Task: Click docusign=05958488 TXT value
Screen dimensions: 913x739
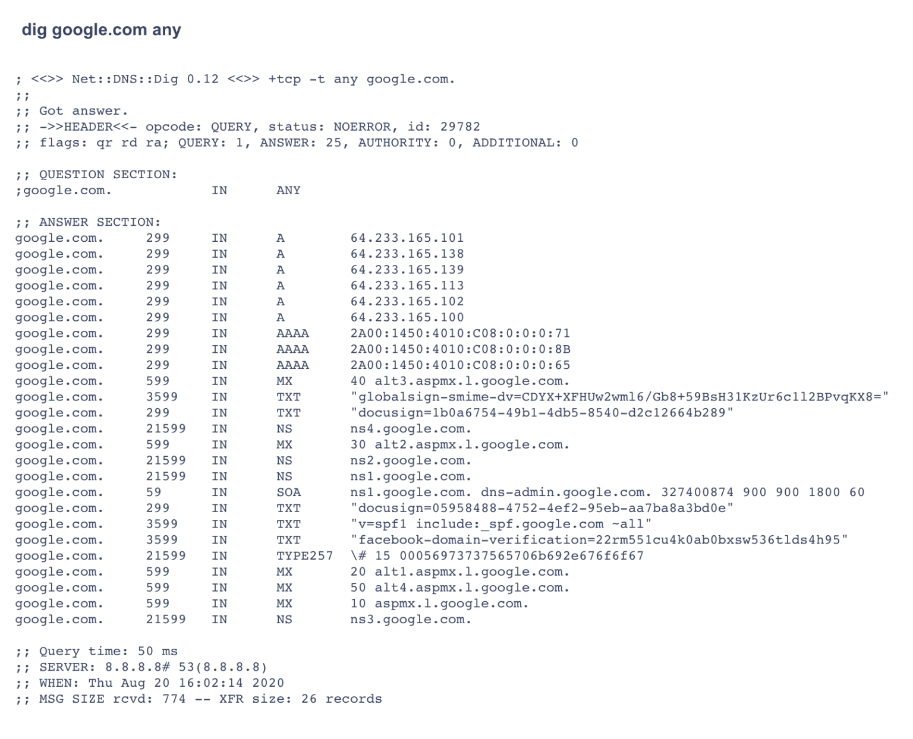Action: click(x=541, y=509)
